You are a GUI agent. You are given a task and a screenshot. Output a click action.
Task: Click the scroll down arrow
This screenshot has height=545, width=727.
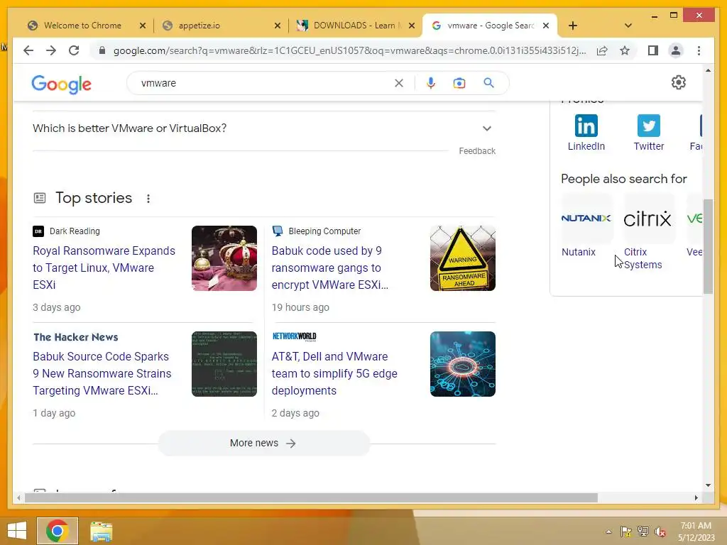[x=708, y=485]
